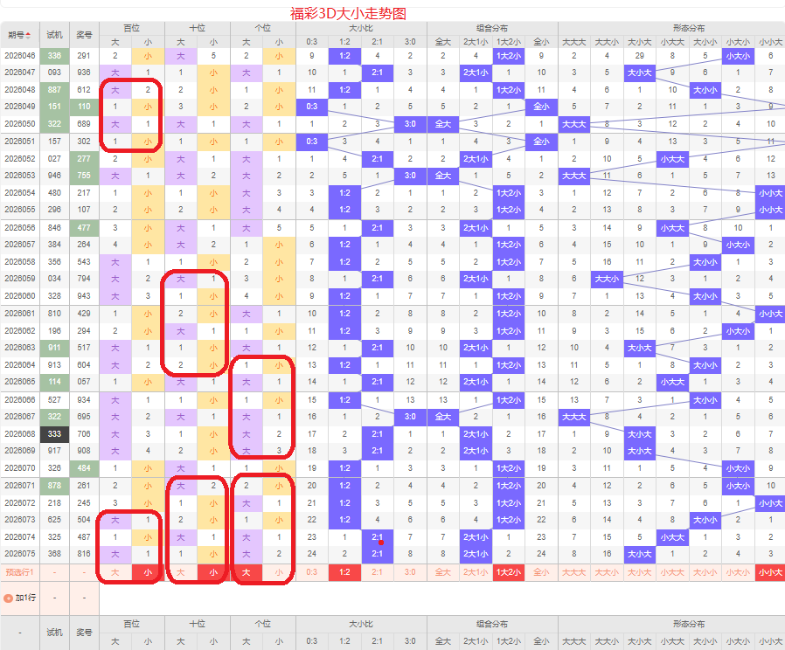Click the 加1行 add-row label
This screenshot has width=785, height=650.
[25, 598]
